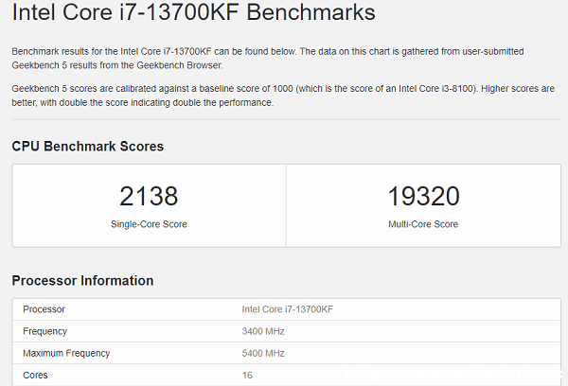Click the 5400 MHz maximum frequency value
The image size is (568, 386).
click(263, 353)
